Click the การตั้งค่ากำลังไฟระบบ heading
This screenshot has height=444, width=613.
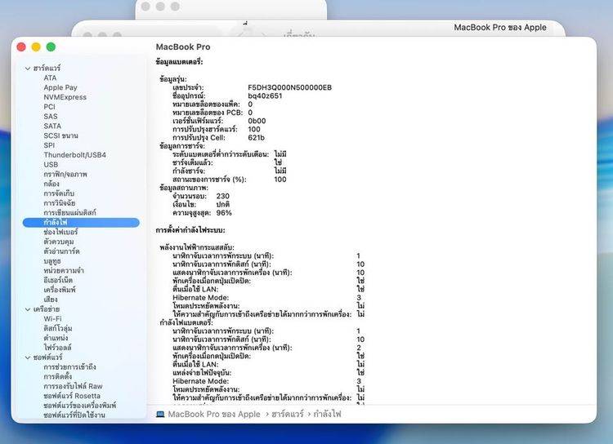pos(190,230)
